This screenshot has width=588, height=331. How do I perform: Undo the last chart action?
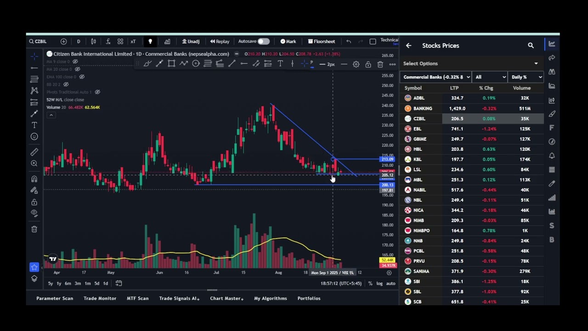[x=349, y=41]
